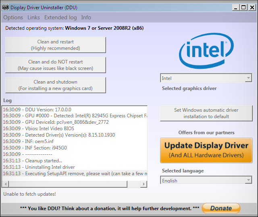Open the Options menu
The height and width of the screenshot is (217, 258).
click(13, 17)
